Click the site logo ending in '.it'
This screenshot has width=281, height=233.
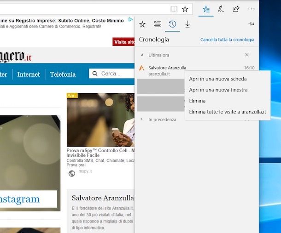16,57
